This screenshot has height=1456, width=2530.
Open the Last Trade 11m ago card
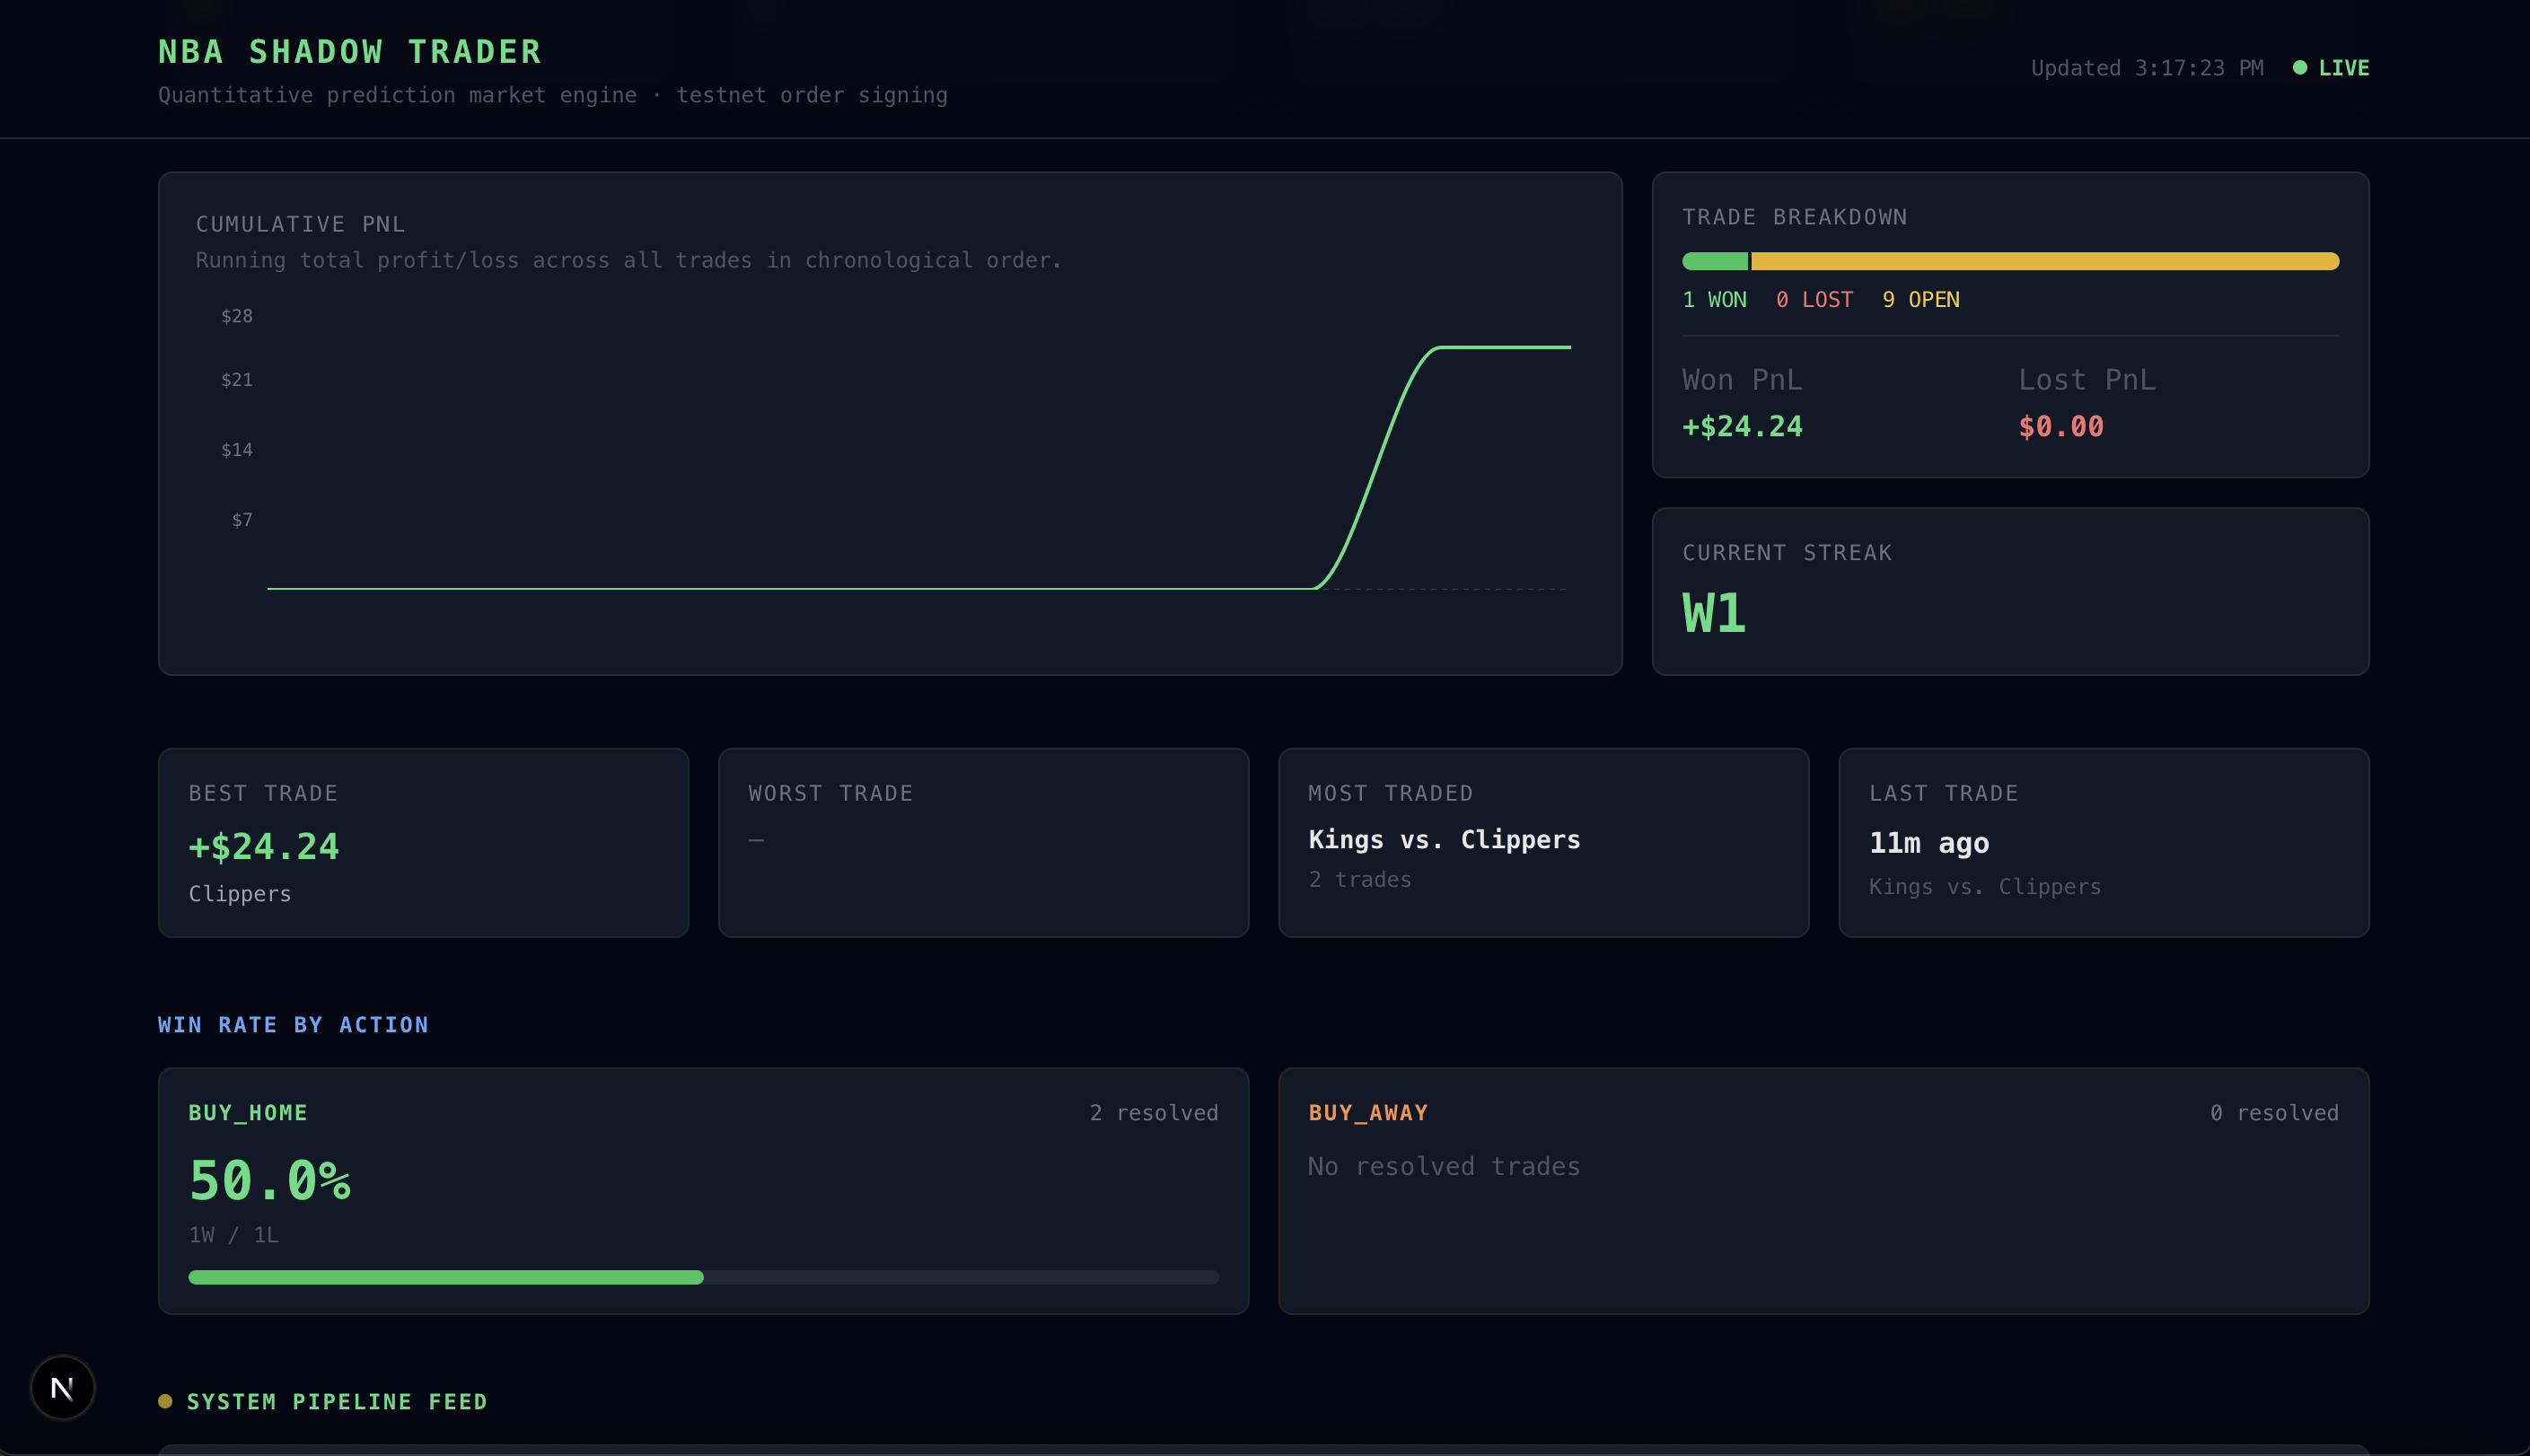click(x=2103, y=842)
